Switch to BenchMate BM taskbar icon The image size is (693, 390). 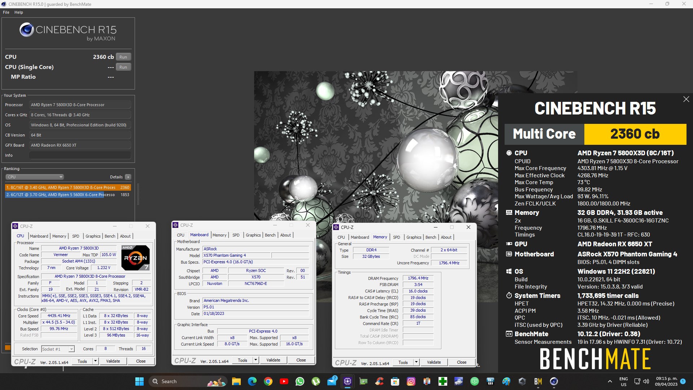pos(538,381)
